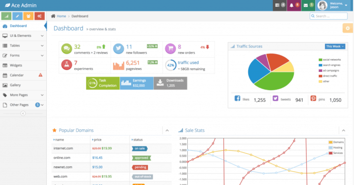This screenshot has height=185, width=354.
Task: Click the $16.45 price for online.com
Action: [97, 158]
